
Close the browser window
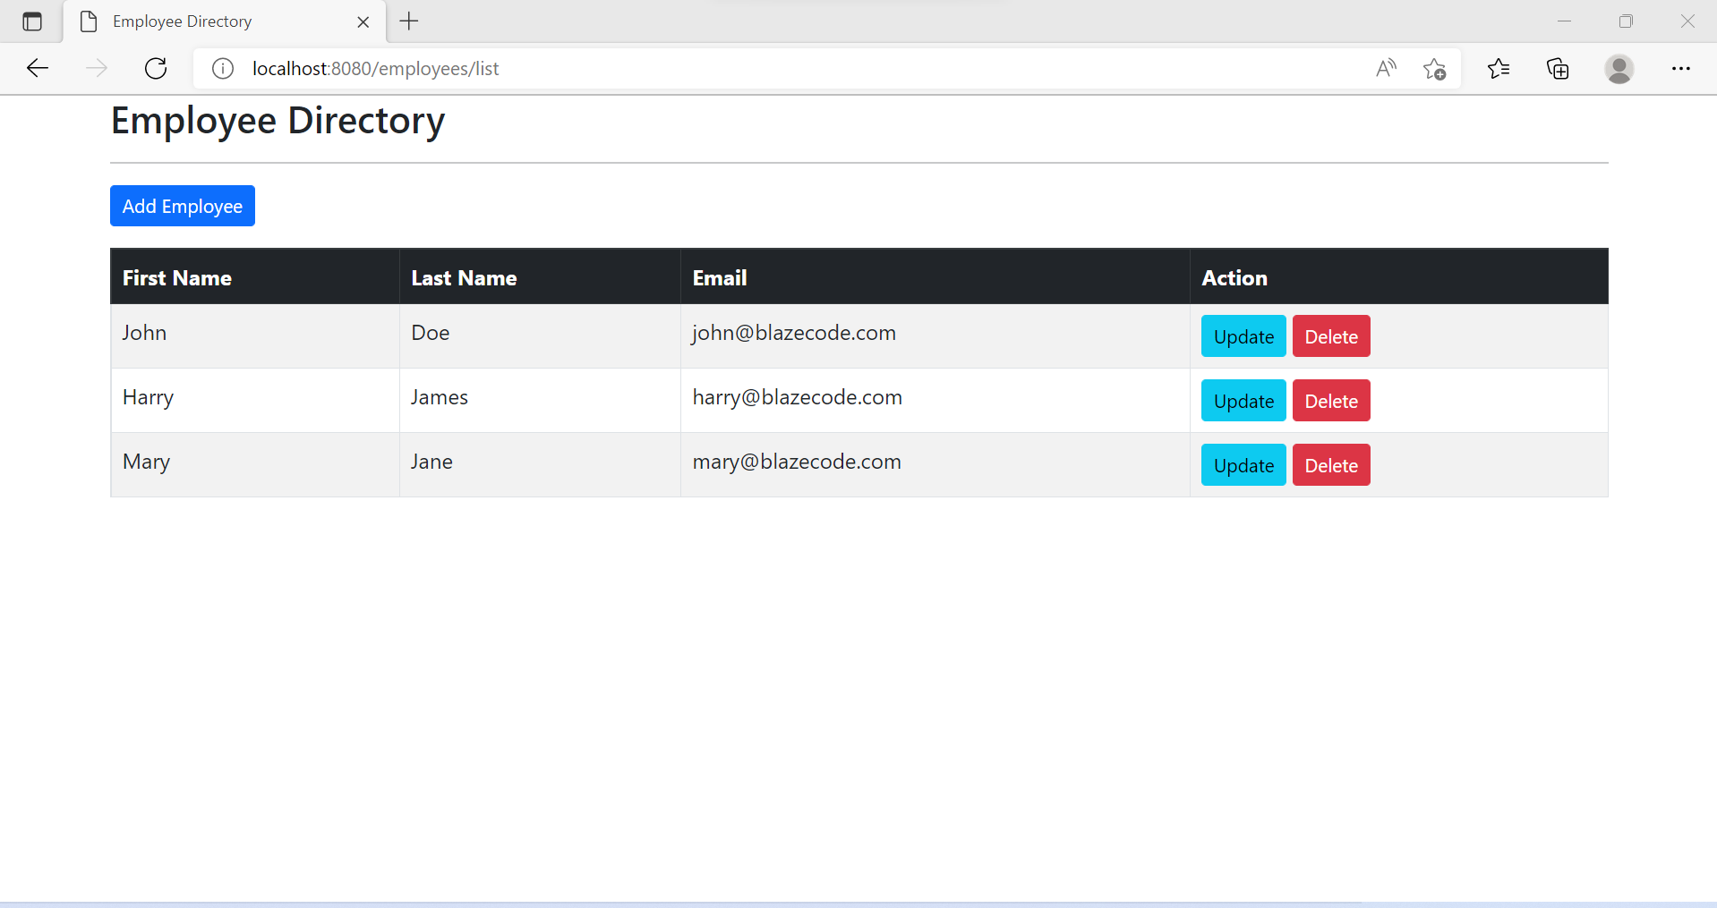click(x=1687, y=21)
